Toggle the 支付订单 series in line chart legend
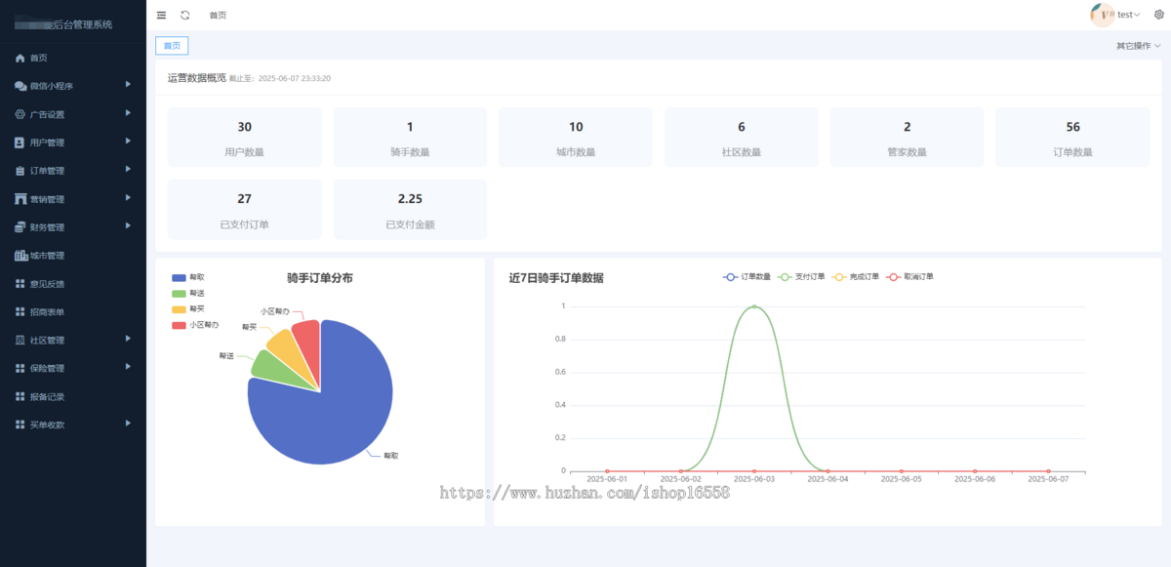 click(801, 277)
